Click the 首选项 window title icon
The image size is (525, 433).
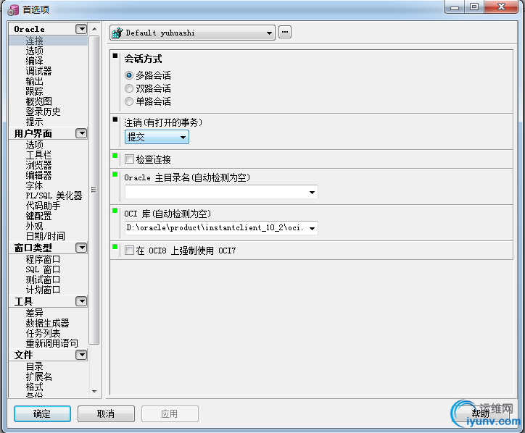pos(13,10)
